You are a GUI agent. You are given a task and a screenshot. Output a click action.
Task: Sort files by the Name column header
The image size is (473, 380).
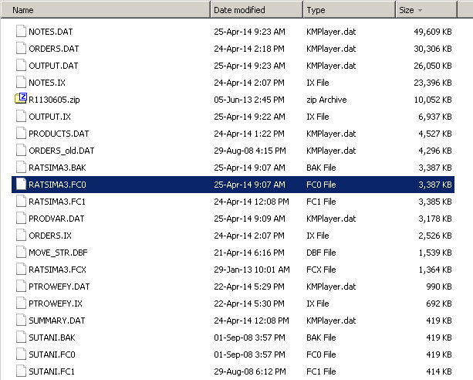[x=105, y=10]
